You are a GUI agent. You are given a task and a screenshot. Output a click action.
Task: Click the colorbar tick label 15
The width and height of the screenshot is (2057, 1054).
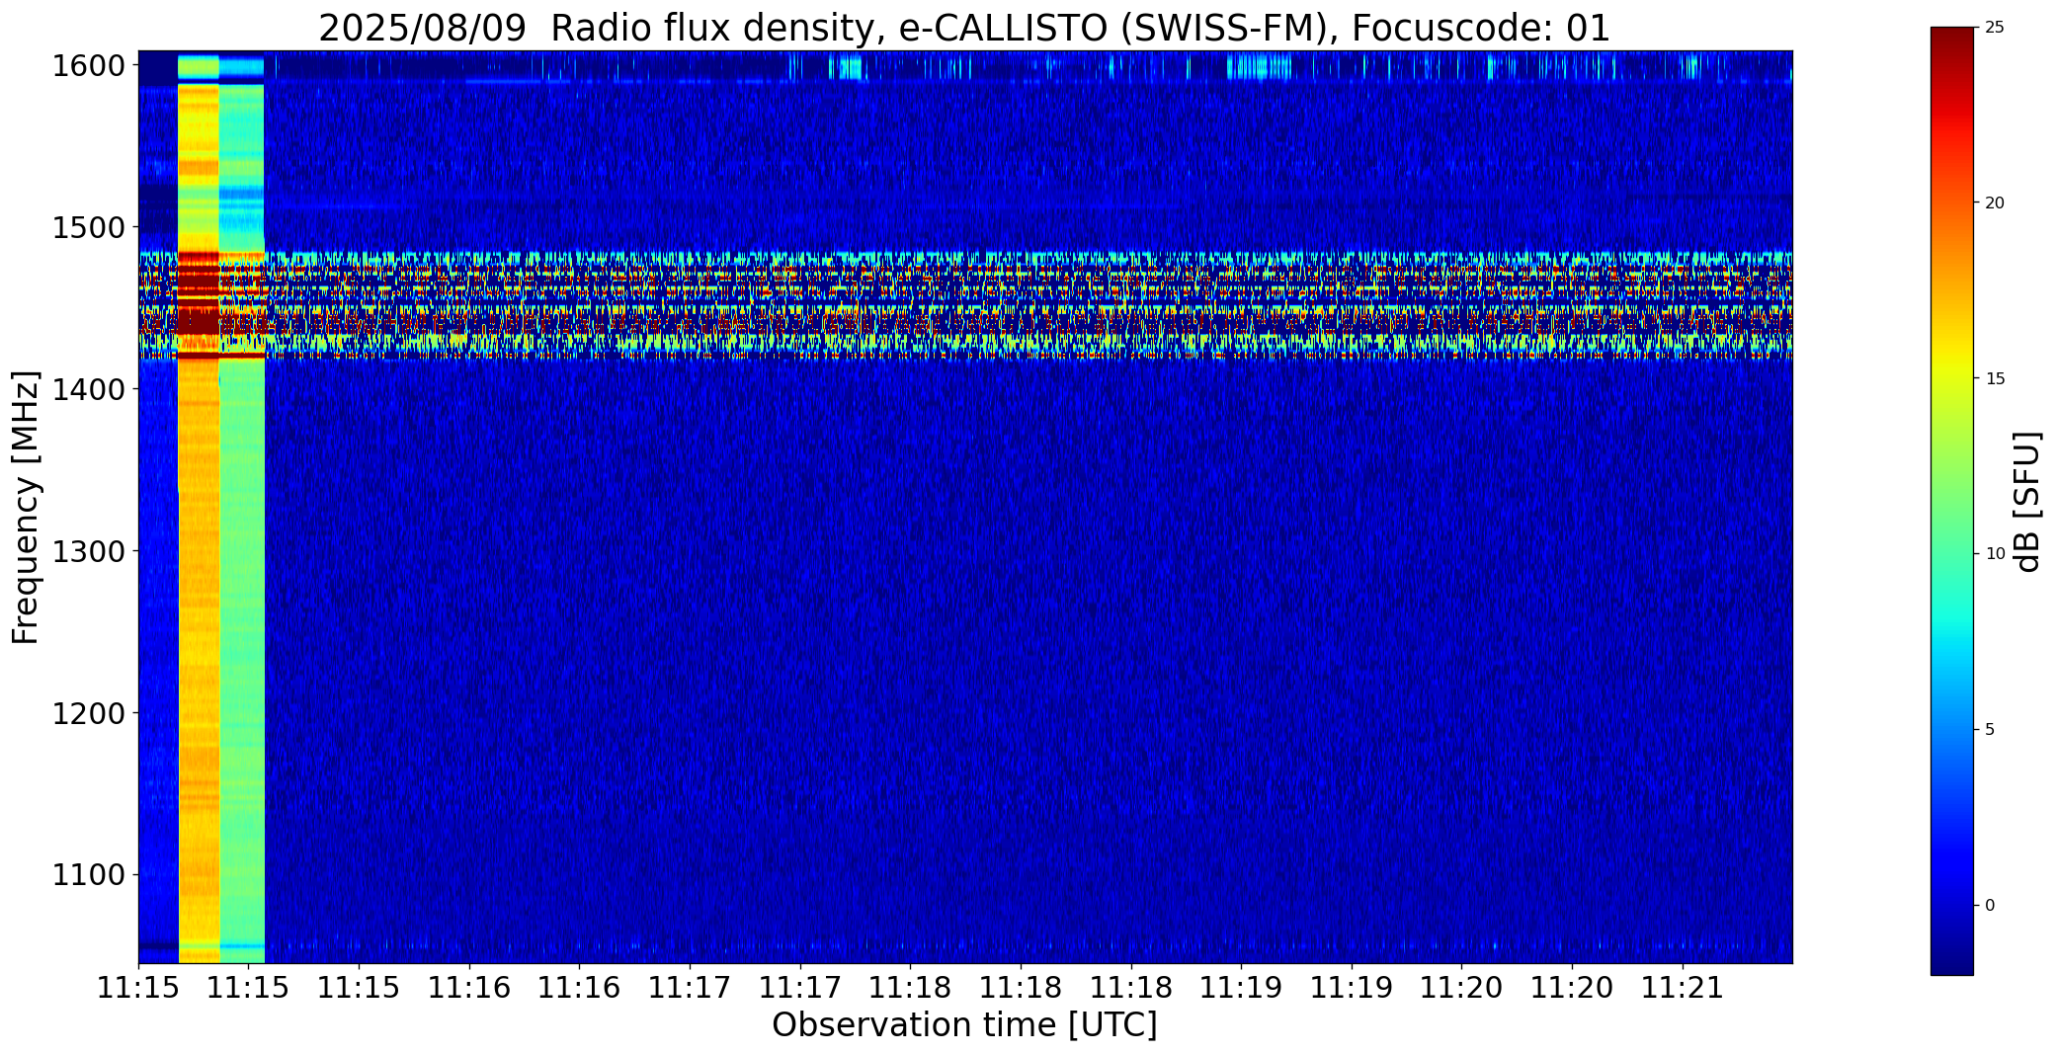click(x=1994, y=379)
